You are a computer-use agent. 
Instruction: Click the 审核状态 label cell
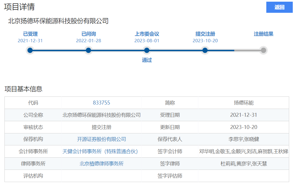[x=33, y=127]
